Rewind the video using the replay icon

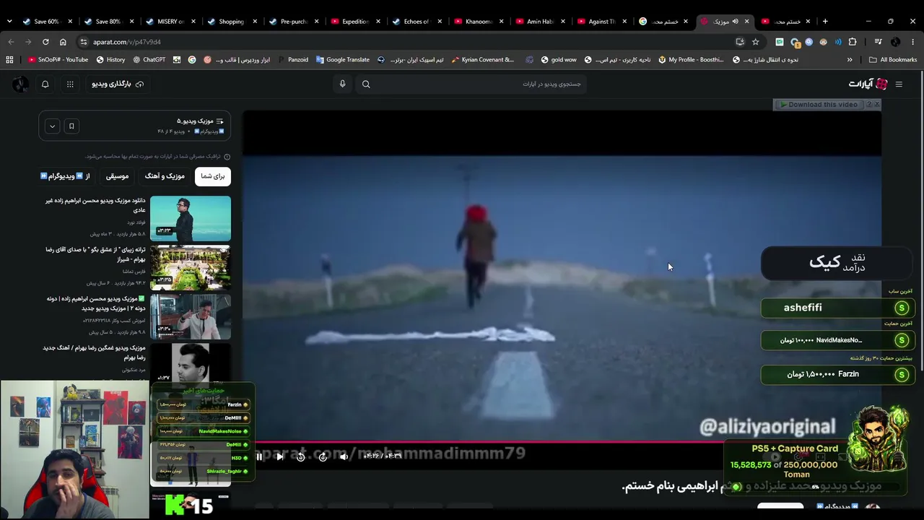[x=301, y=456]
